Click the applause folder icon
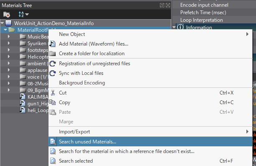256x166 pixels. coord(23,70)
